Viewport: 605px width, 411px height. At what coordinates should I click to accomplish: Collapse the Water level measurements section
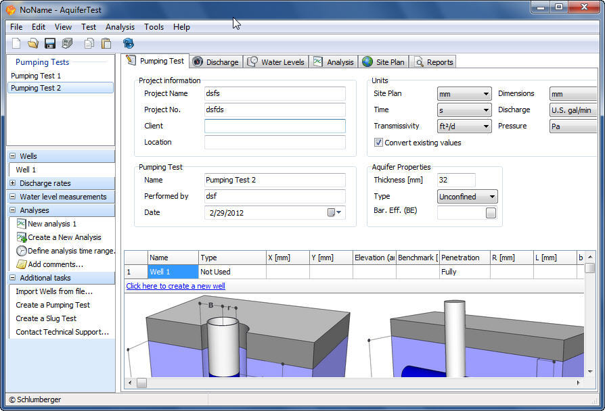point(12,196)
